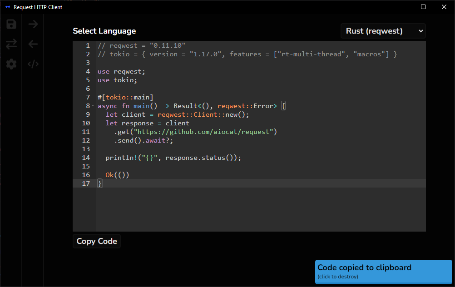Click the Request HTTP Client app icon
455x287 pixels.
[8, 7]
